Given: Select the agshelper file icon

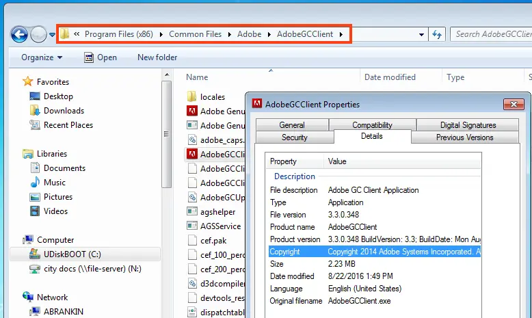Looking at the screenshot, I should pyautogui.click(x=192, y=211).
